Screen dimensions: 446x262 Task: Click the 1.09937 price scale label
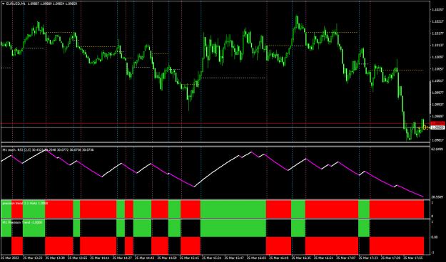438,104
